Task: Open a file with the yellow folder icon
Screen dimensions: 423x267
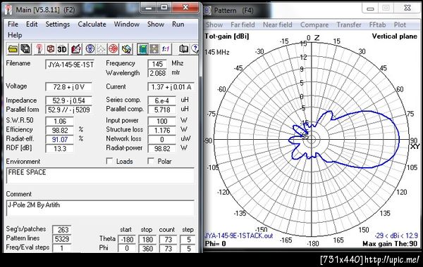Action: point(13,49)
